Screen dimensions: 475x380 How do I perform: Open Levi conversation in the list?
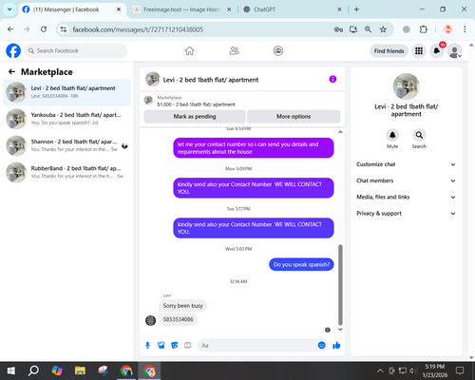(66, 92)
